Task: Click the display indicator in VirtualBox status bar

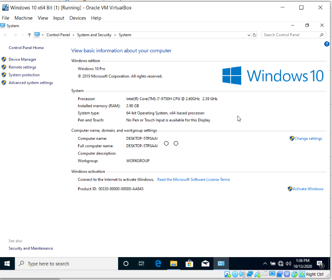Action: point(272,274)
